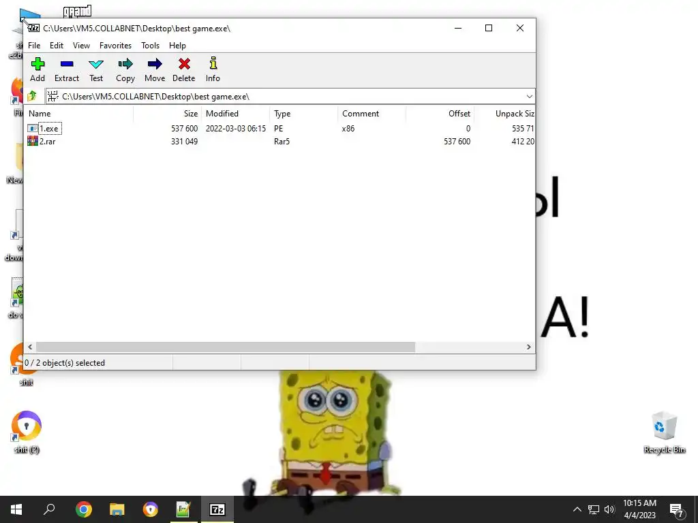Viewport: 698px width, 523px height.
Task: Select the 1.exe file icon
Action: coord(33,129)
